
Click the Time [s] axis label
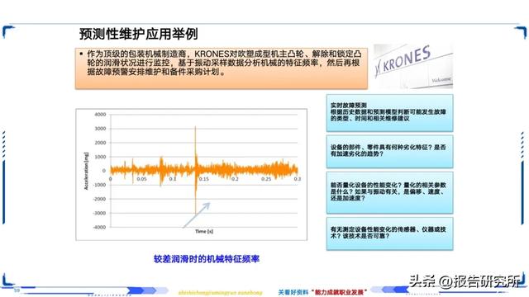[x=204, y=231]
